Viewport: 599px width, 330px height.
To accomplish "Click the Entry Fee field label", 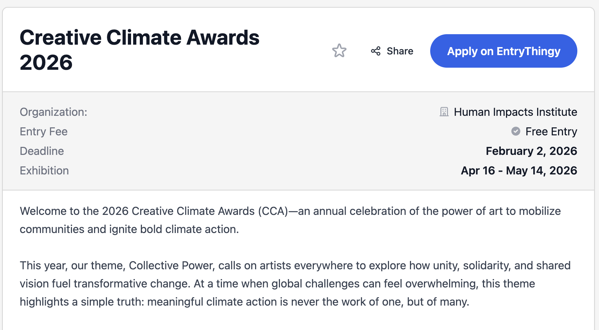I will (x=44, y=132).
